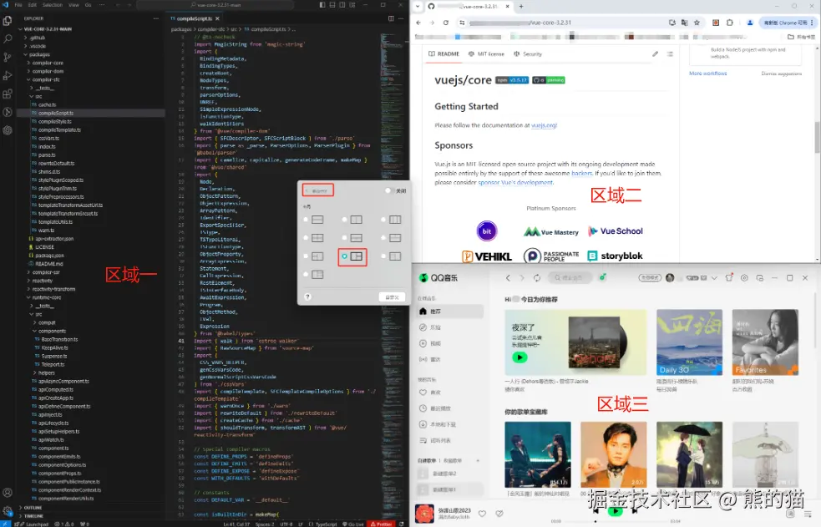Expand OUTLINE section in VS Code sidebar
The width and height of the screenshot is (821, 527).
pyautogui.click(x=31, y=508)
